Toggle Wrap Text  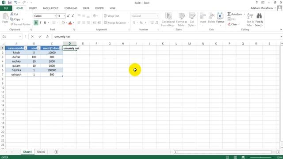[x=111, y=16]
